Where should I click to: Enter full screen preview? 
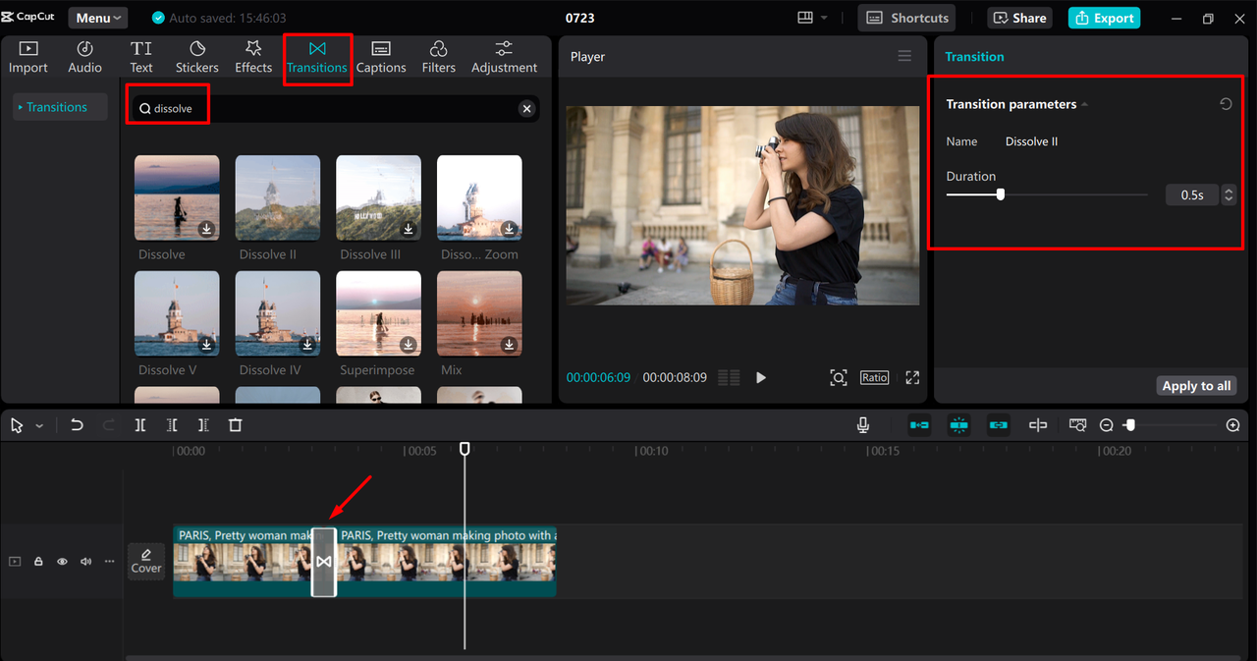tap(912, 378)
